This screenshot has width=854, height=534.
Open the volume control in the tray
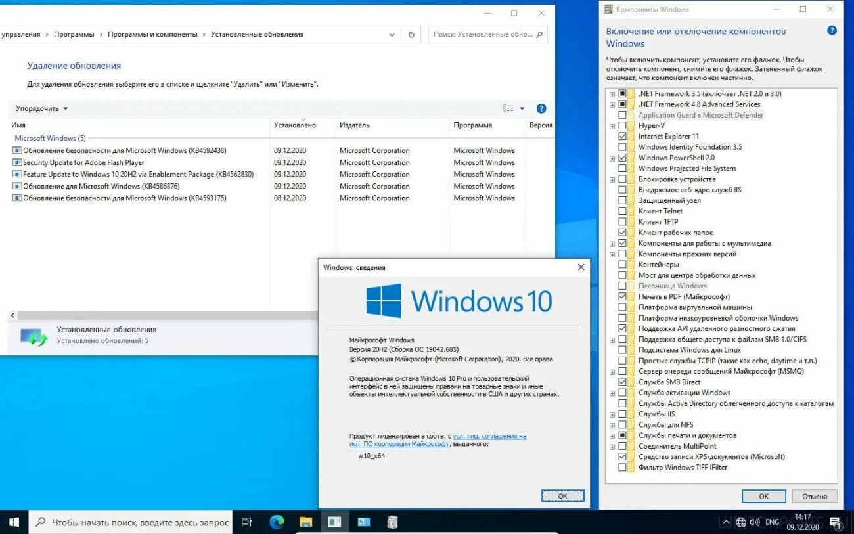[x=755, y=523]
